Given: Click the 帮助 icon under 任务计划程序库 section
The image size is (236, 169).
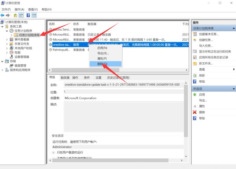Looking at the screenshot, I should pos(194,81).
